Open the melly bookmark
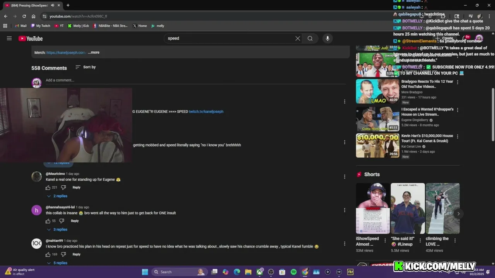495x278 pixels. click(158, 26)
